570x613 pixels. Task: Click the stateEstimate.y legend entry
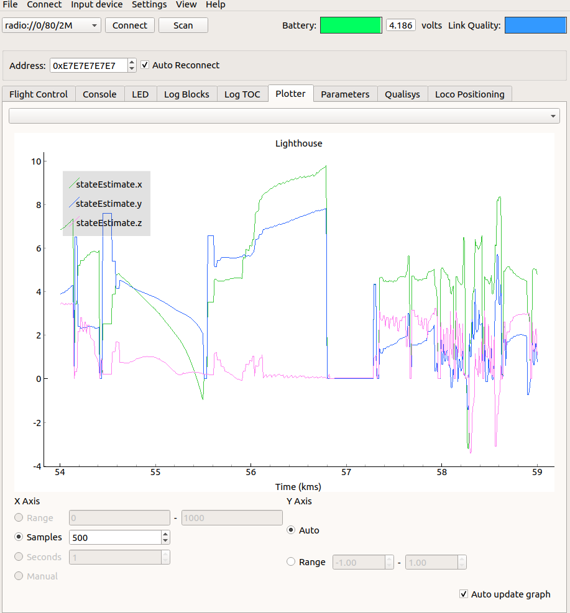coord(109,204)
